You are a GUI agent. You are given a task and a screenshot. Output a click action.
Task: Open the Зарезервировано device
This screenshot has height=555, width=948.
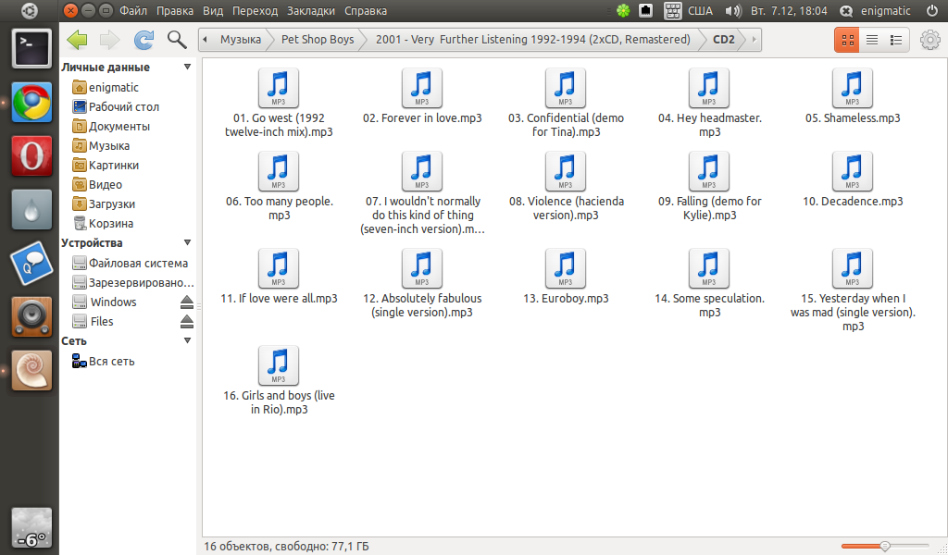[x=132, y=283]
